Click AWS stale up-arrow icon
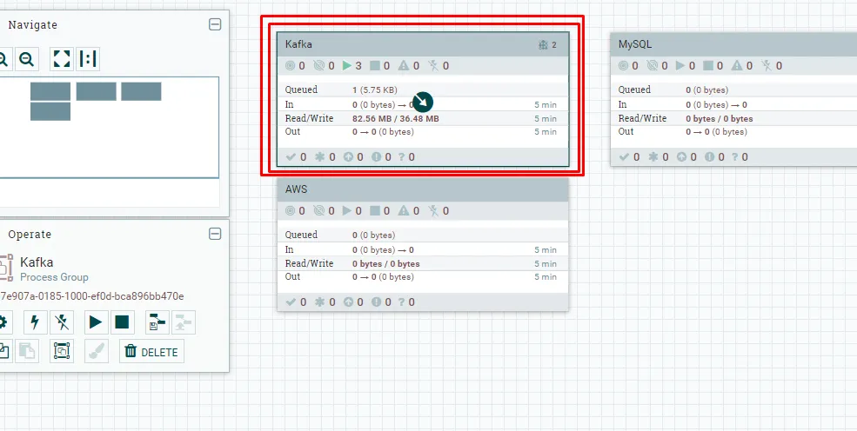The height and width of the screenshot is (431, 857). click(348, 302)
